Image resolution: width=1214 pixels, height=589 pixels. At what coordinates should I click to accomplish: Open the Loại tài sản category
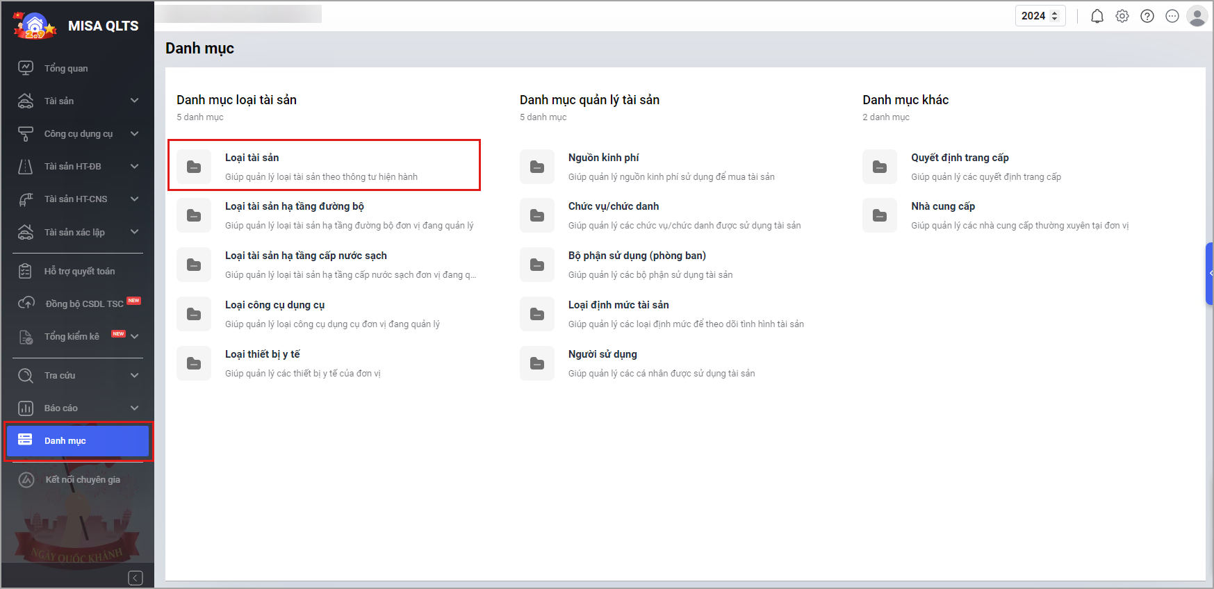tap(324, 166)
